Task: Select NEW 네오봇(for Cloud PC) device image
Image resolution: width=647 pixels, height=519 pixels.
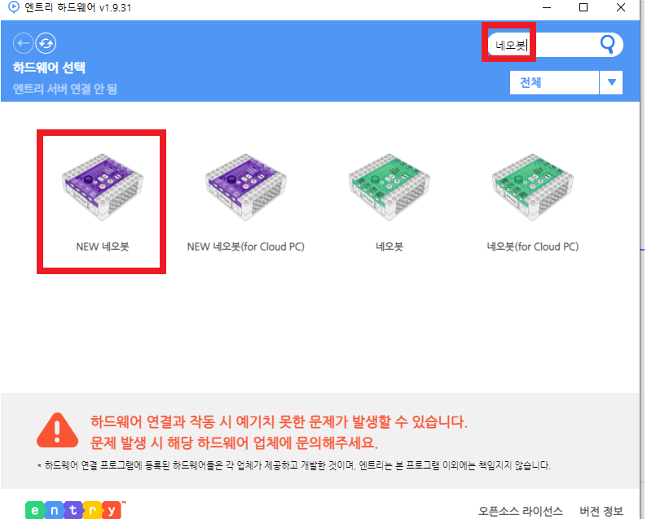Action: click(x=246, y=187)
